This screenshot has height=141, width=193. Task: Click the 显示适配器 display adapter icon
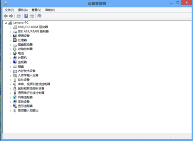pos(15,106)
